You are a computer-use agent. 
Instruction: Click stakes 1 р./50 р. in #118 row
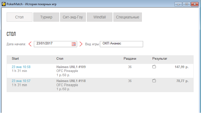[63, 89]
